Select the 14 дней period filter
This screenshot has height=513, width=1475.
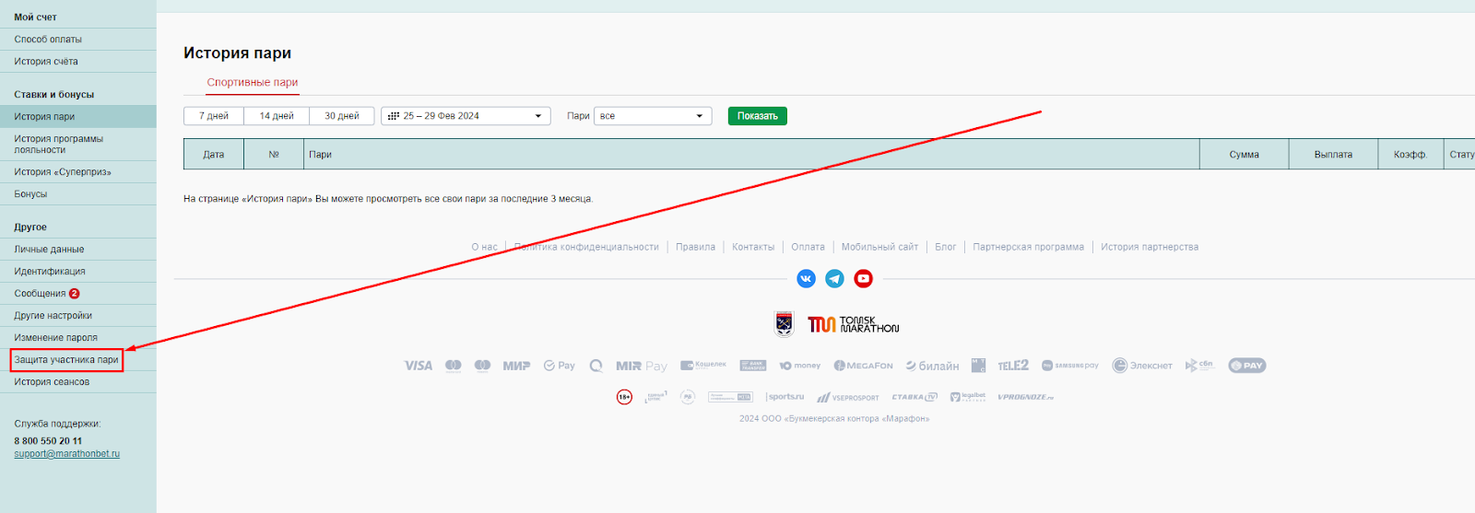(x=277, y=116)
